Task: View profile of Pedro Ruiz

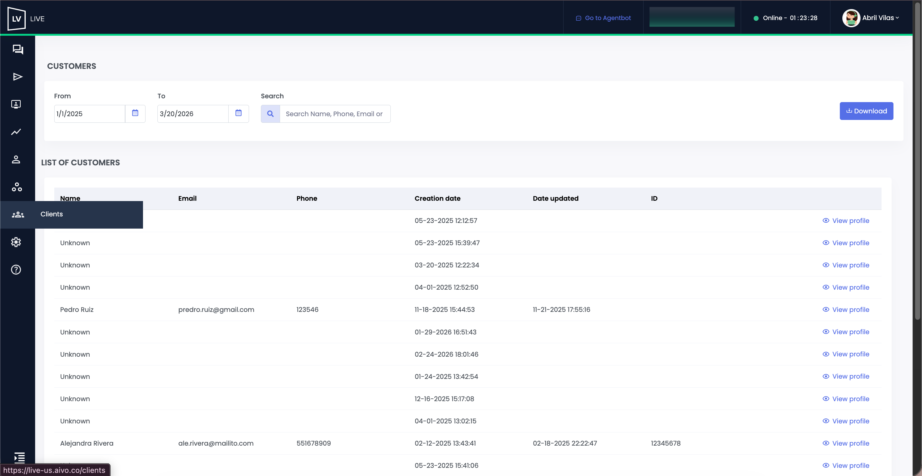Action: click(846, 309)
